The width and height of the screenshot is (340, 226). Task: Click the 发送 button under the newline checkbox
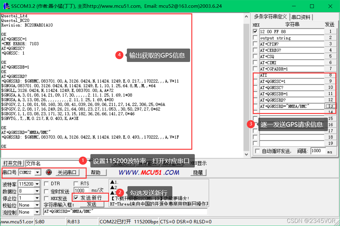coord(92,204)
